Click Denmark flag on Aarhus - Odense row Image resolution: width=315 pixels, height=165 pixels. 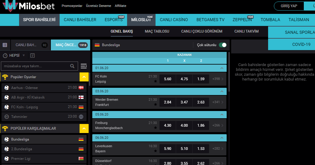(81, 87)
